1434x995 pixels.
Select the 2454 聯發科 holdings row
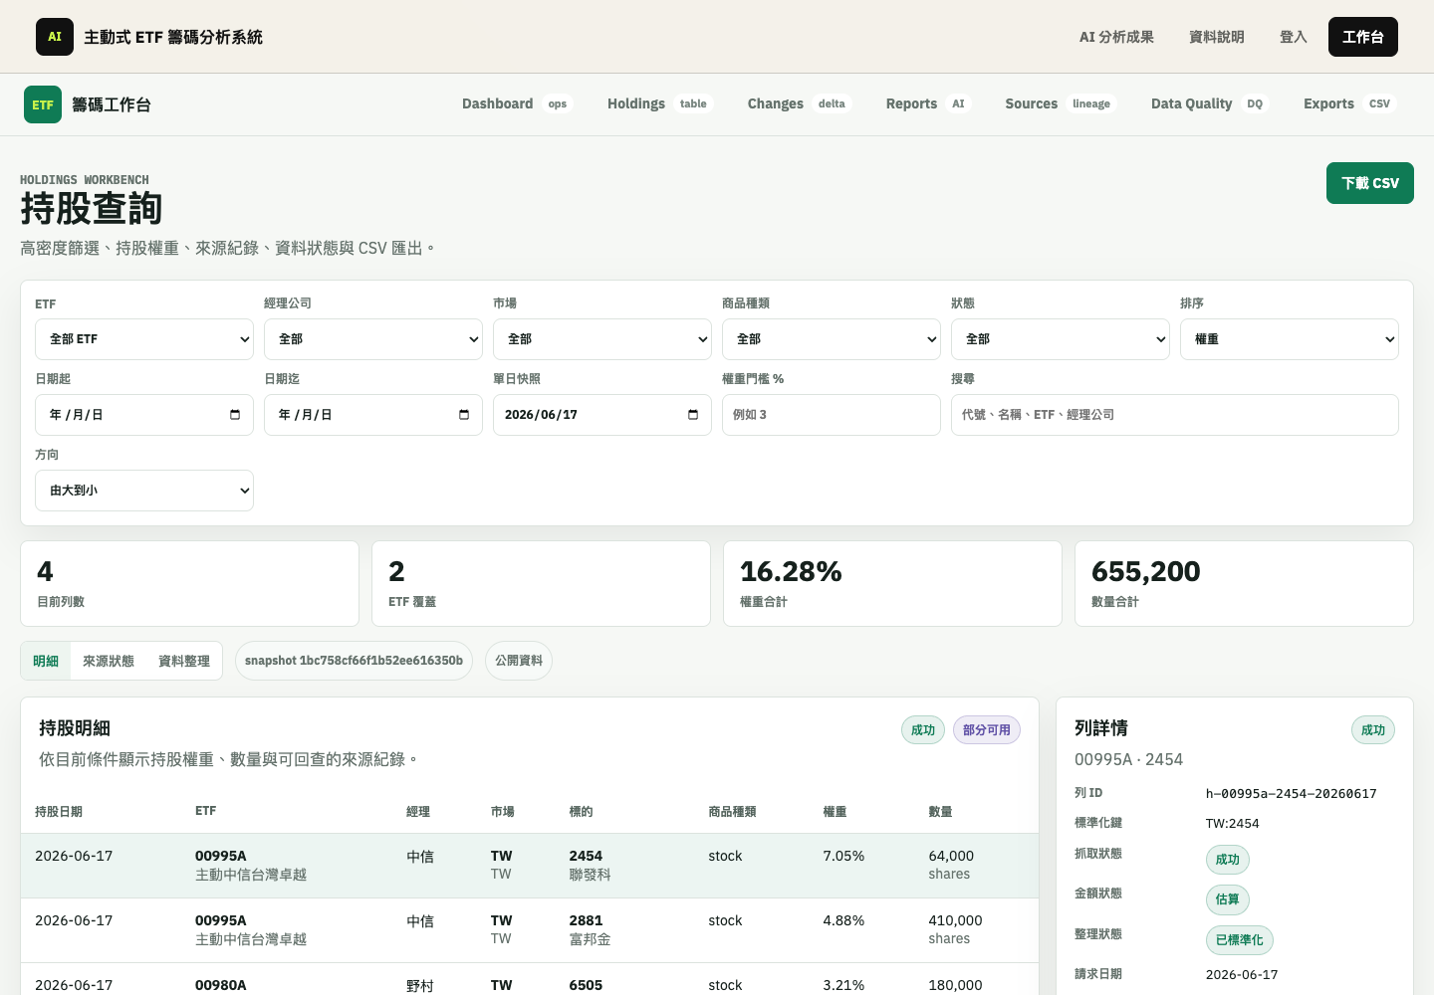point(530,866)
